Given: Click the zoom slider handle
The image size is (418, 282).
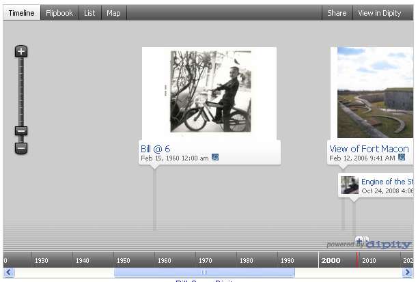Looking at the screenshot, I should [21, 131].
